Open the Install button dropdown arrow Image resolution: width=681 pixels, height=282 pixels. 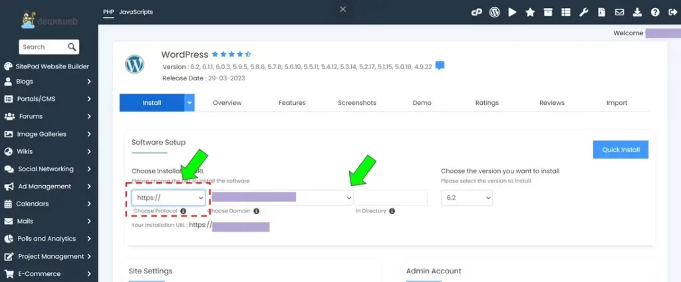(x=190, y=103)
